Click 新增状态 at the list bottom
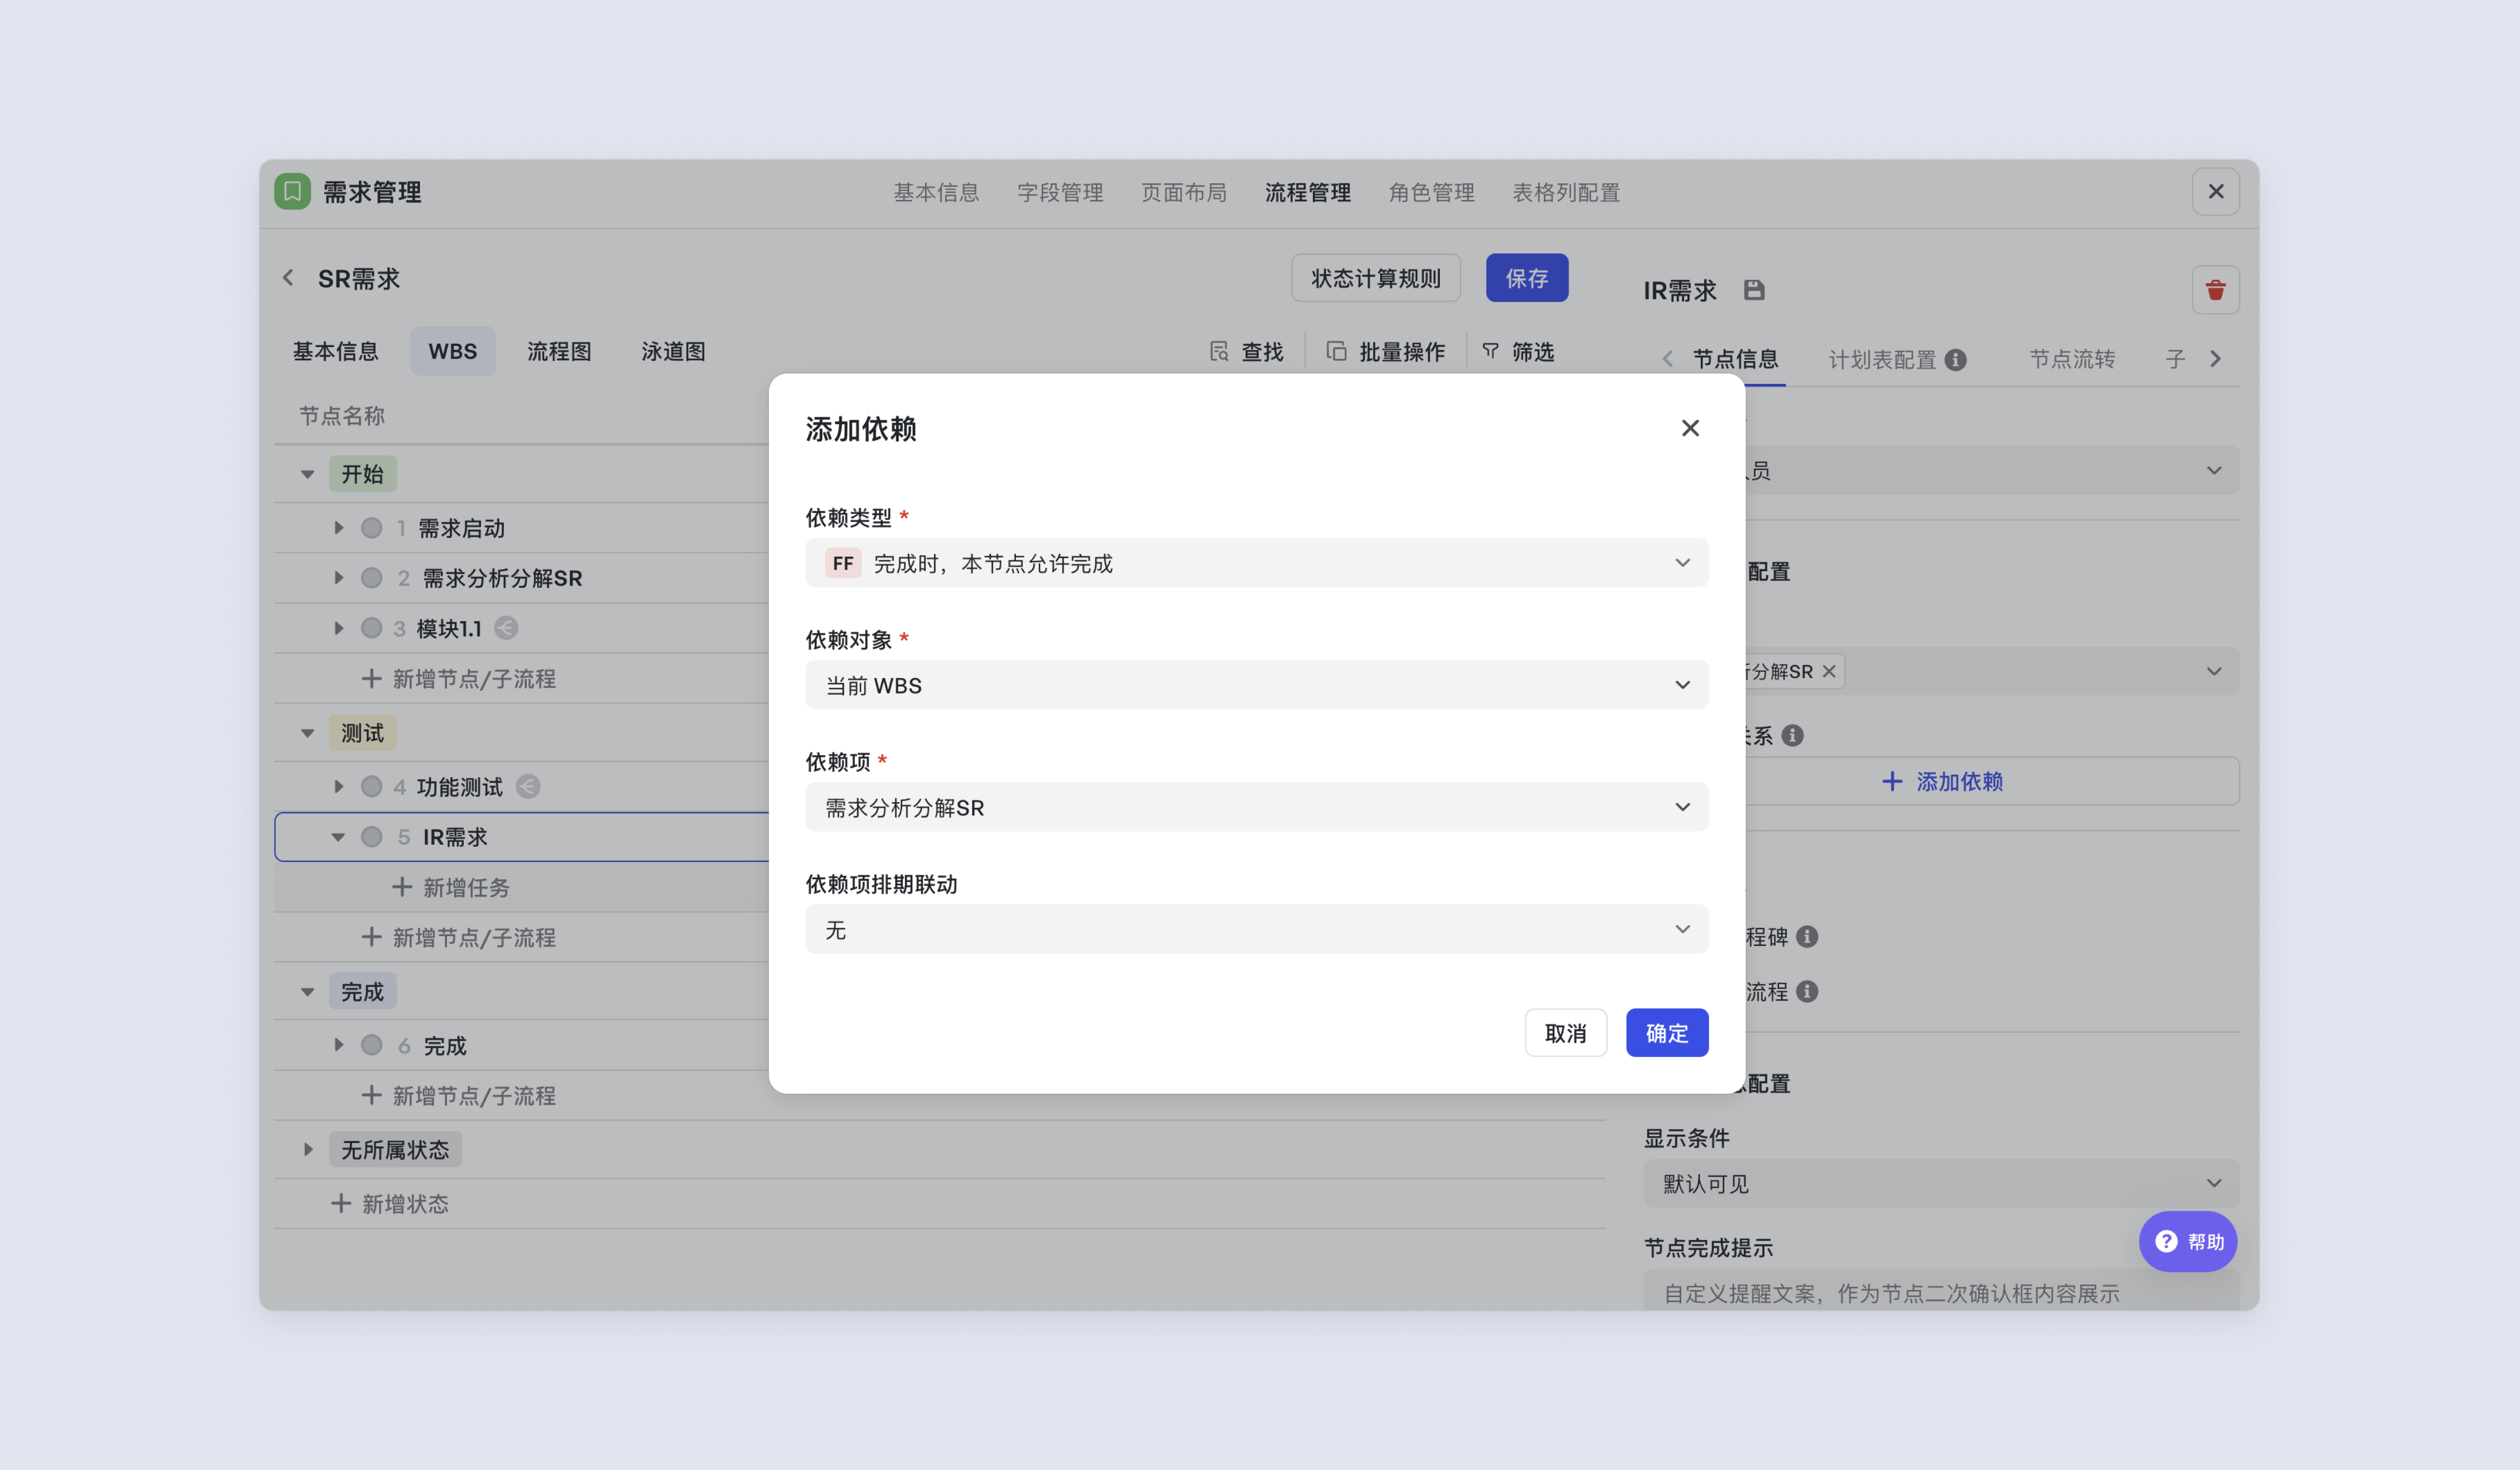2520x1470 pixels. [390, 1203]
